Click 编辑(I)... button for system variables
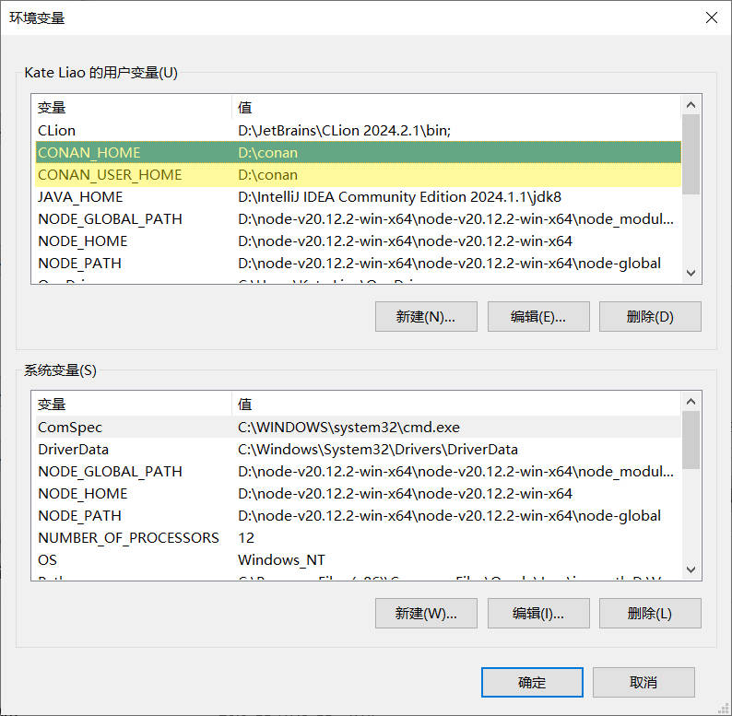 tap(537, 613)
